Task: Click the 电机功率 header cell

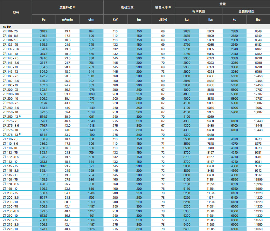Action: (x=127, y=7)
